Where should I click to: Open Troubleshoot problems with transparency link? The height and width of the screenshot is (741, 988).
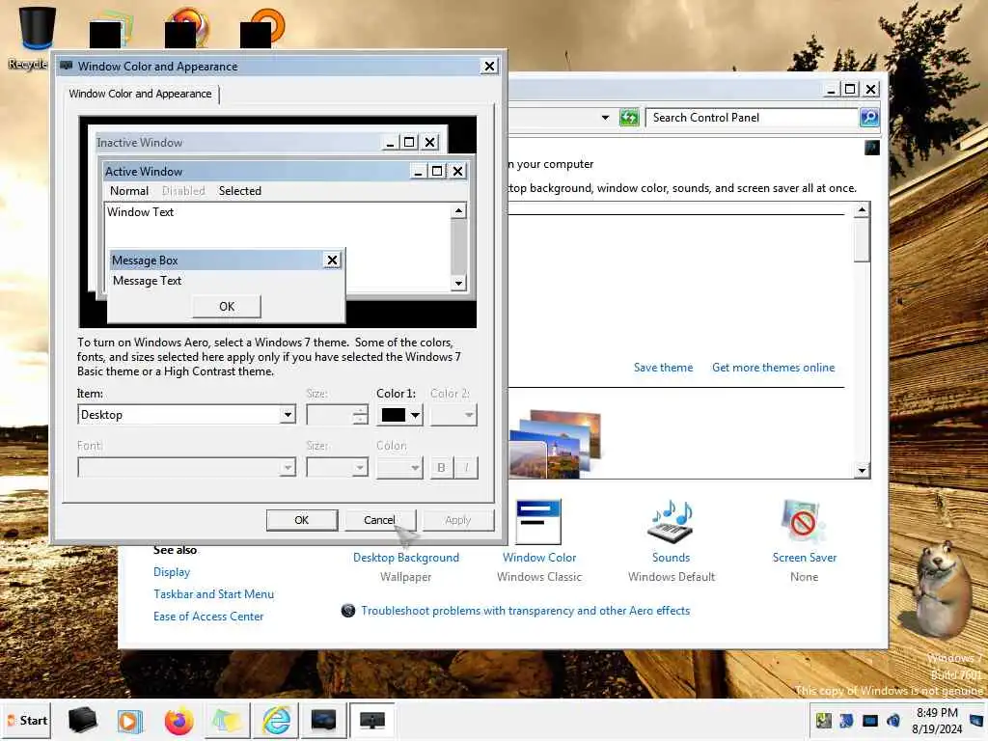[x=526, y=611]
